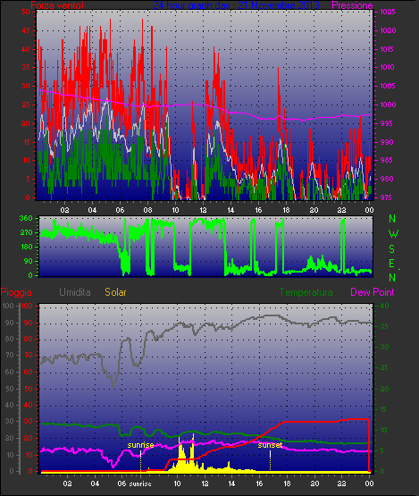Select the grey "Umidita" legend label
The image size is (419, 496).
[x=75, y=292]
